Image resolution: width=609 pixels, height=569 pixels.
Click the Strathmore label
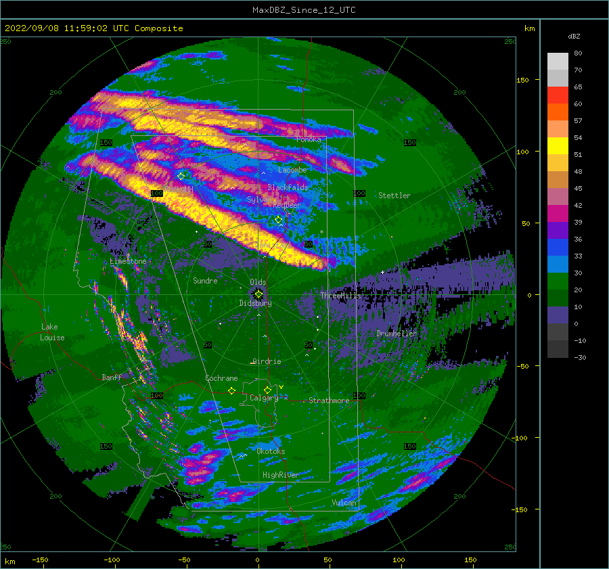pyautogui.click(x=329, y=401)
